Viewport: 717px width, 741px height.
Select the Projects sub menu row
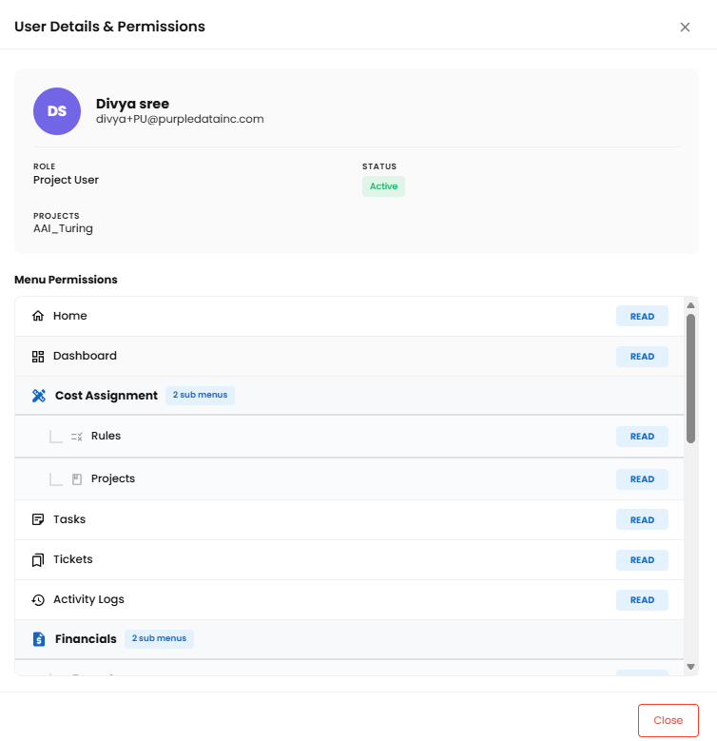350,479
